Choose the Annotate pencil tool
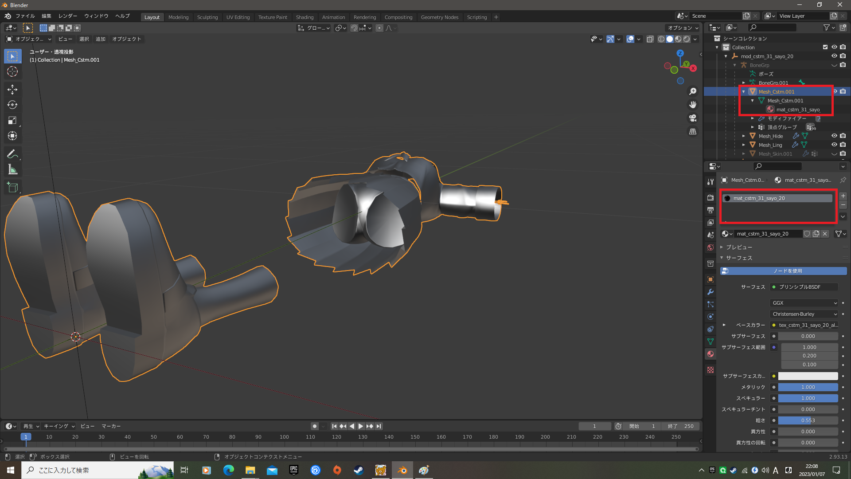 click(x=12, y=154)
